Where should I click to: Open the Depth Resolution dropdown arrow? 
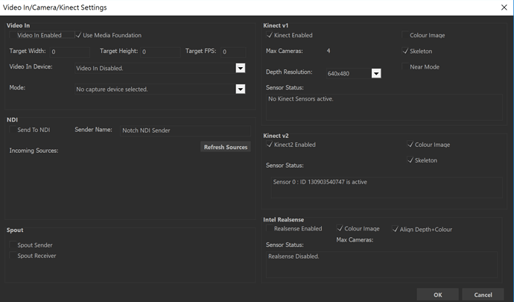coord(376,73)
